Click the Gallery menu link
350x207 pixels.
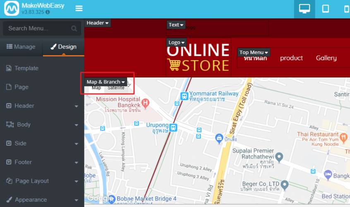click(x=326, y=58)
